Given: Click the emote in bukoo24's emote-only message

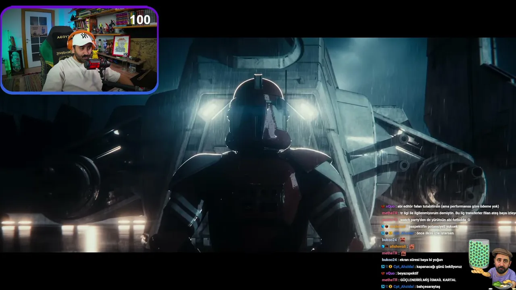Looking at the screenshot, I should pyautogui.click(x=403, y=240).
